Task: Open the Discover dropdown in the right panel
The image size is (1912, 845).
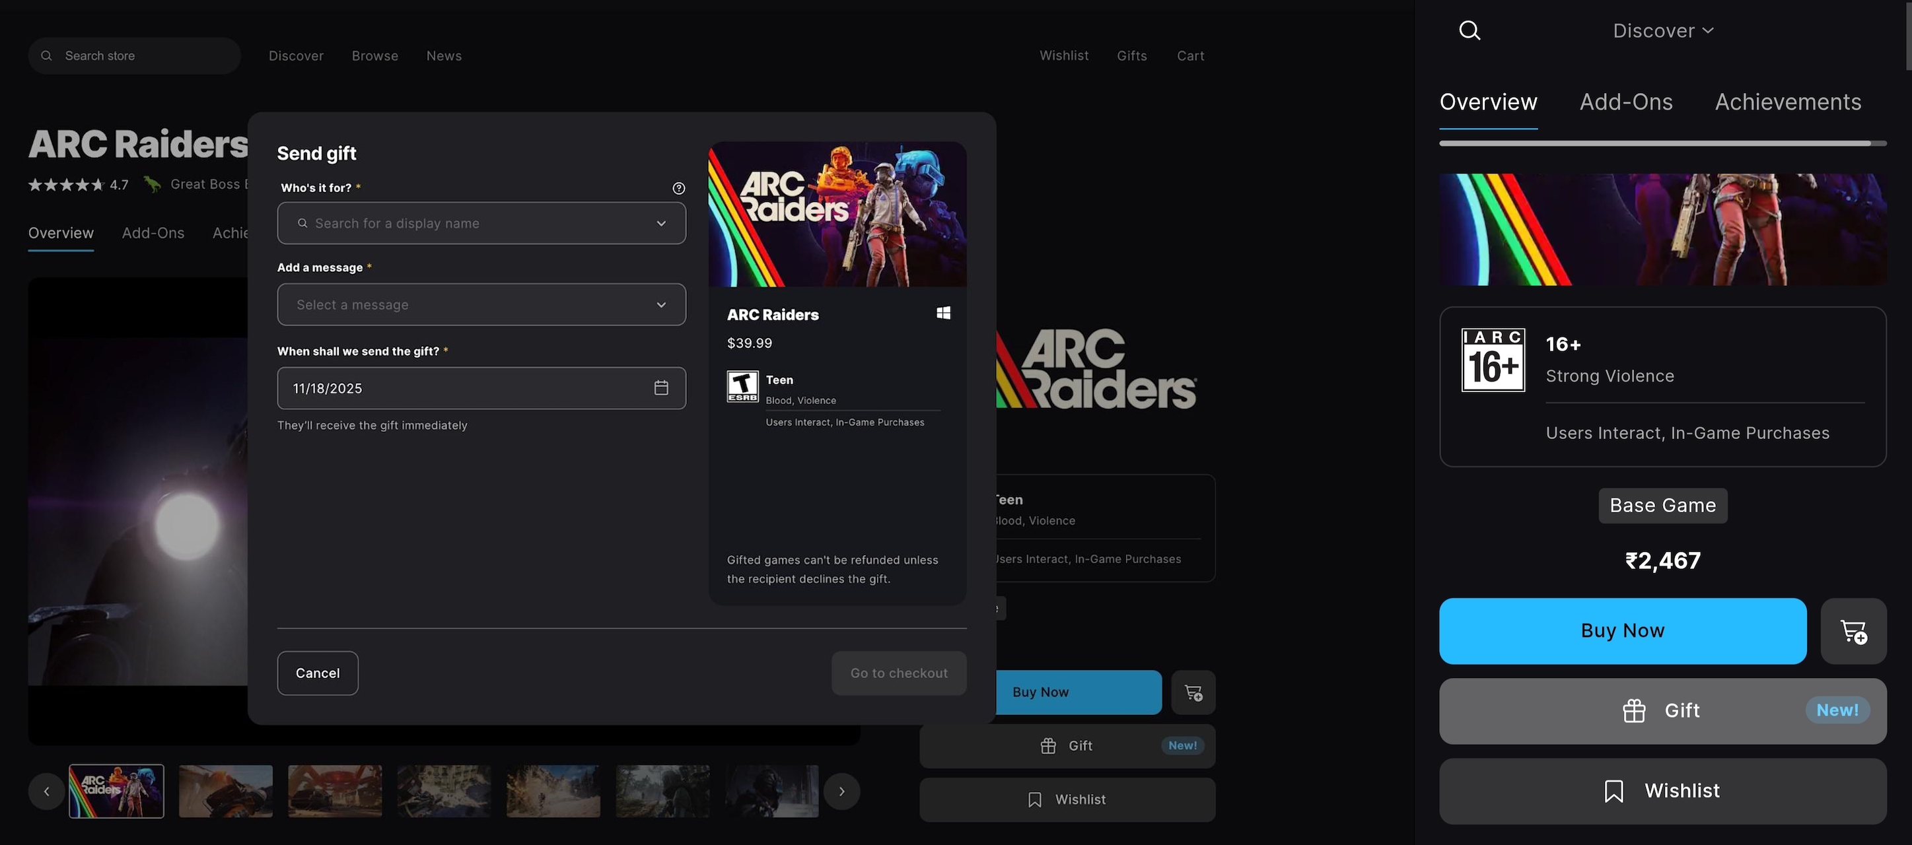Action: click(x=1664, y=30)
